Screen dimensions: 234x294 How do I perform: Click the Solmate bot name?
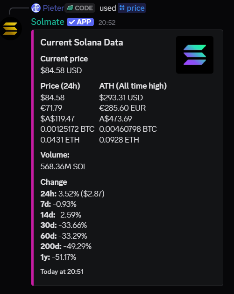(48, 22)
